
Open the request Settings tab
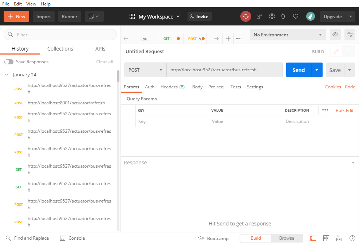(255, 87)
